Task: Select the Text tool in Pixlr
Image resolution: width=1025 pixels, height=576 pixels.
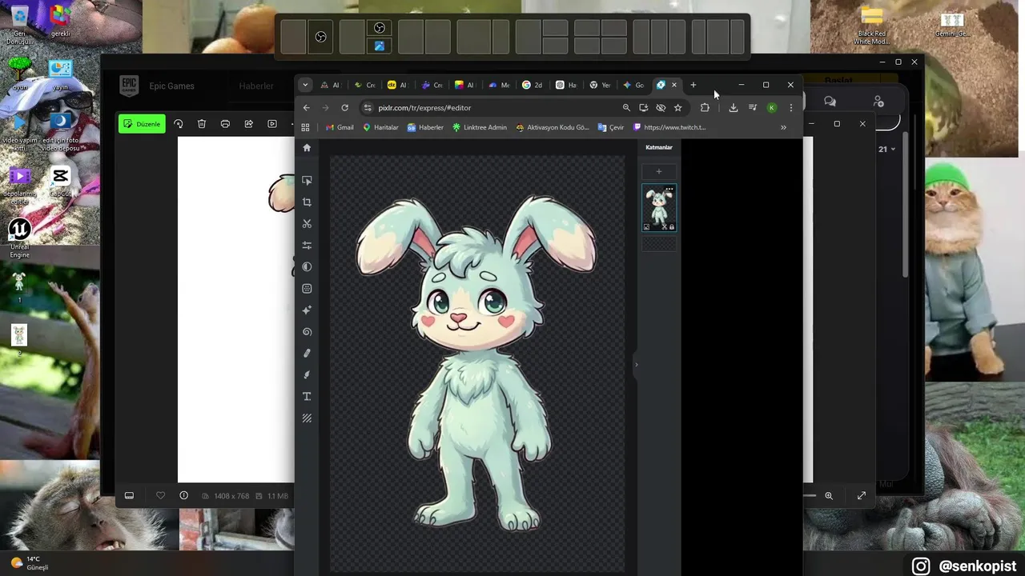Action: (307, 397)
